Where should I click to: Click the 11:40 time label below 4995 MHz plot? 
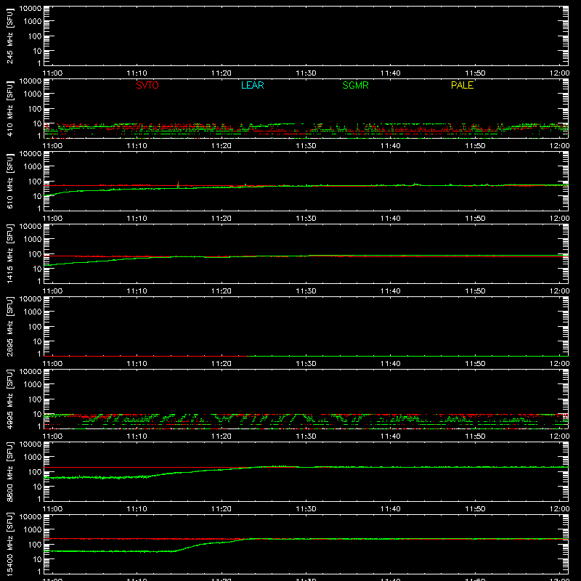[x=391, y=436]
